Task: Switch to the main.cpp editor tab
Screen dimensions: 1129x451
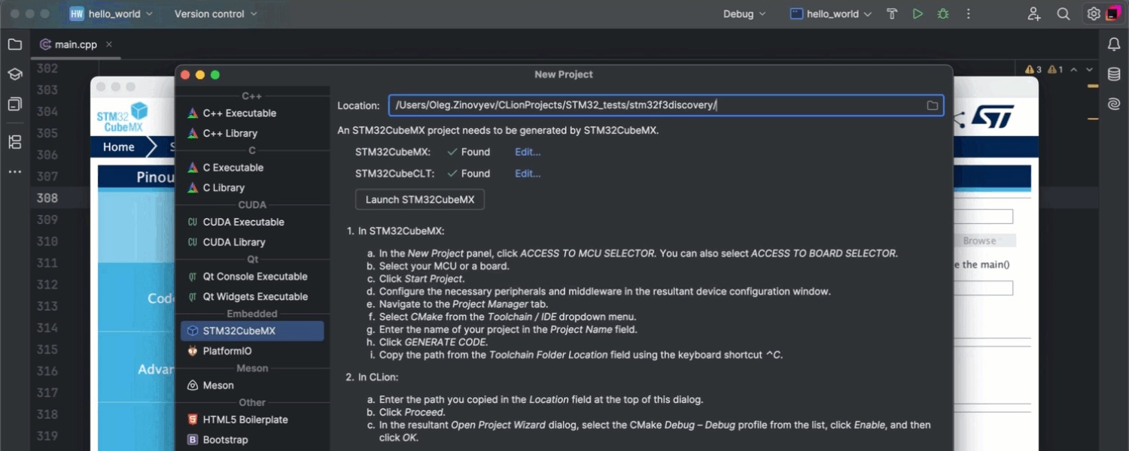Action: pos(75,44)
